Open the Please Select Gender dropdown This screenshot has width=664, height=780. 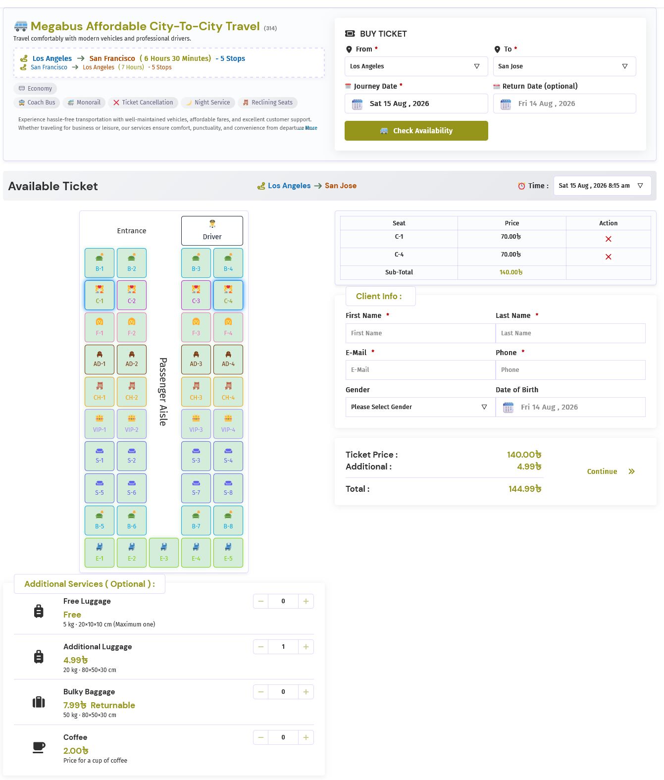pos(420,407)
